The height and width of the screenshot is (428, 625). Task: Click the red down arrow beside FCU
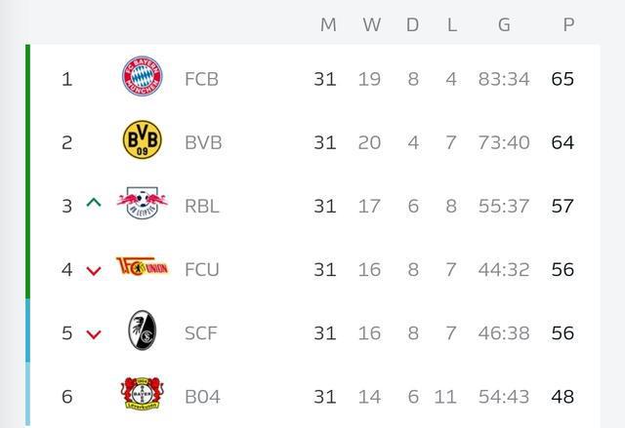pyautogui.click(x=94, y=270)
